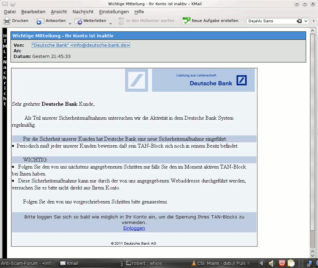The height and width of the screenshot is (268, 318).
Task: Open the Bearbeiten menu
Action: click(33, 12)
